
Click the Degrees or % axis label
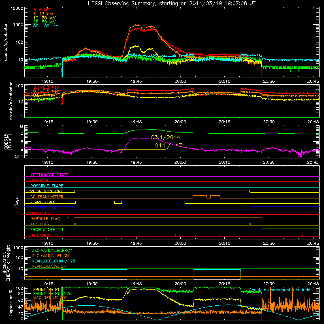(11, 303)
